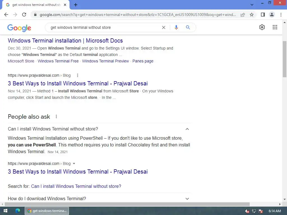Click the scroll down arrow
The width and height of the screenshot is (287, 215).
284,199
